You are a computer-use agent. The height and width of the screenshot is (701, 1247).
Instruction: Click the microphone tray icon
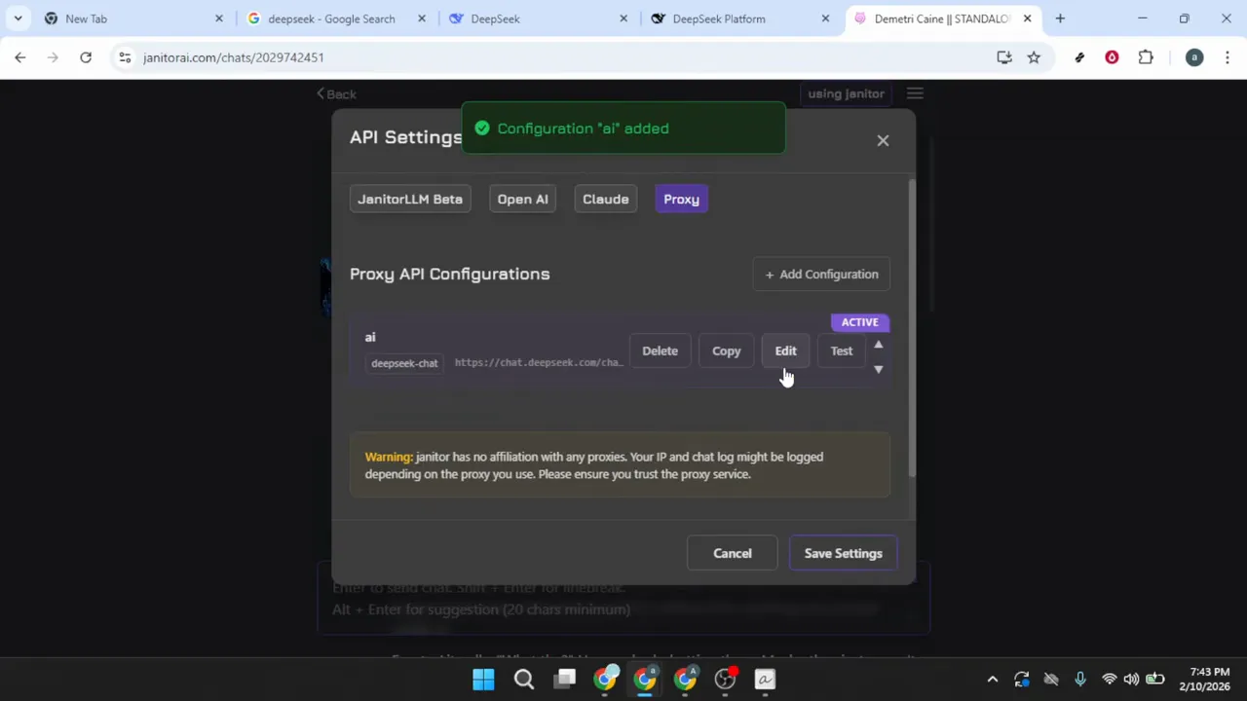(1079, 680)
